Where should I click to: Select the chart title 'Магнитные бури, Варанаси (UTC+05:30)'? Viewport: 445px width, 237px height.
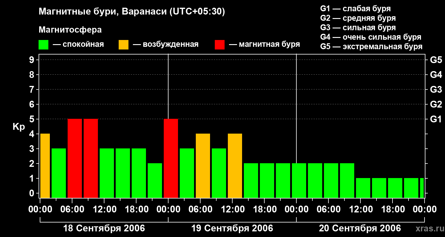(x=132, y=12)
